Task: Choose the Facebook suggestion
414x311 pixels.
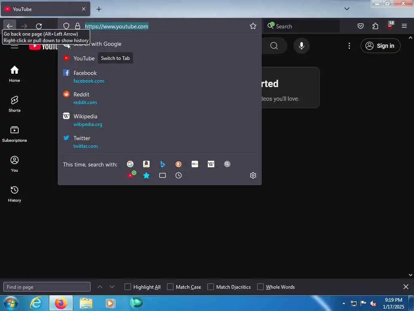Action: tap(159, 77)
